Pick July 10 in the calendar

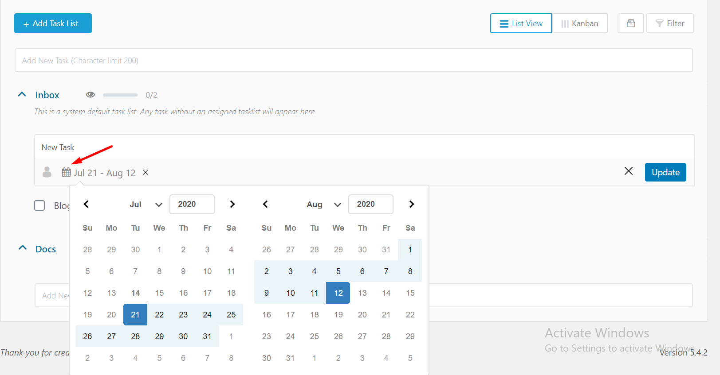coord(207,271)
